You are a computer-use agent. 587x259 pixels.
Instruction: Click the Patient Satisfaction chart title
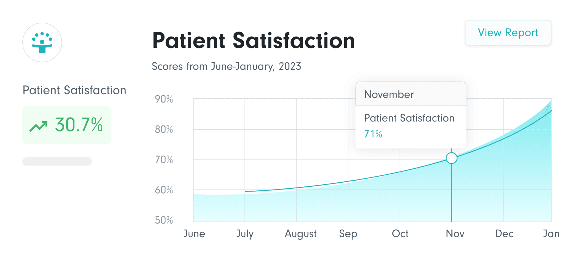point(253,41)
